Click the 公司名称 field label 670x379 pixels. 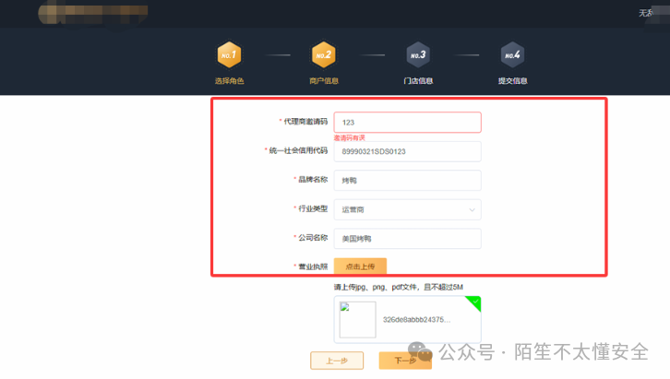tap(312, 237)
